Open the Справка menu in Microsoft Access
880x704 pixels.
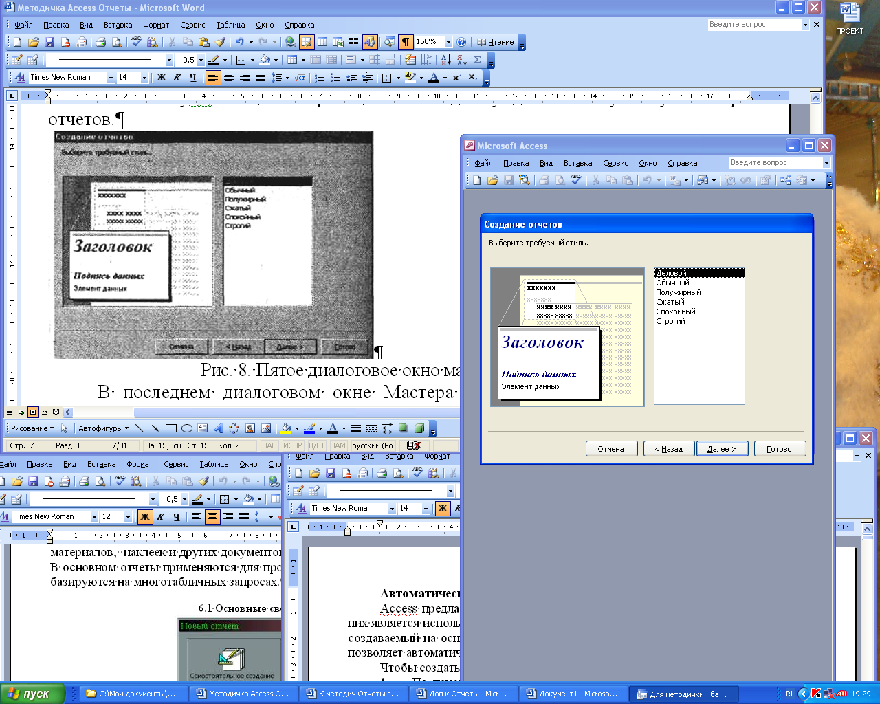click(x=682, y=163)
